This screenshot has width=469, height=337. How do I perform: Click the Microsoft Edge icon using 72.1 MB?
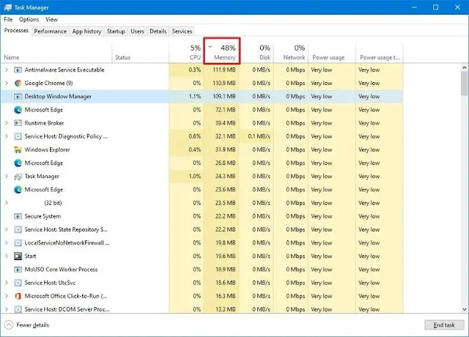coord(18,110)
